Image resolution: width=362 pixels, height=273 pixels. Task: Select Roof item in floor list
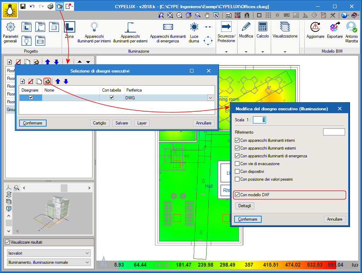click(11, 70)
